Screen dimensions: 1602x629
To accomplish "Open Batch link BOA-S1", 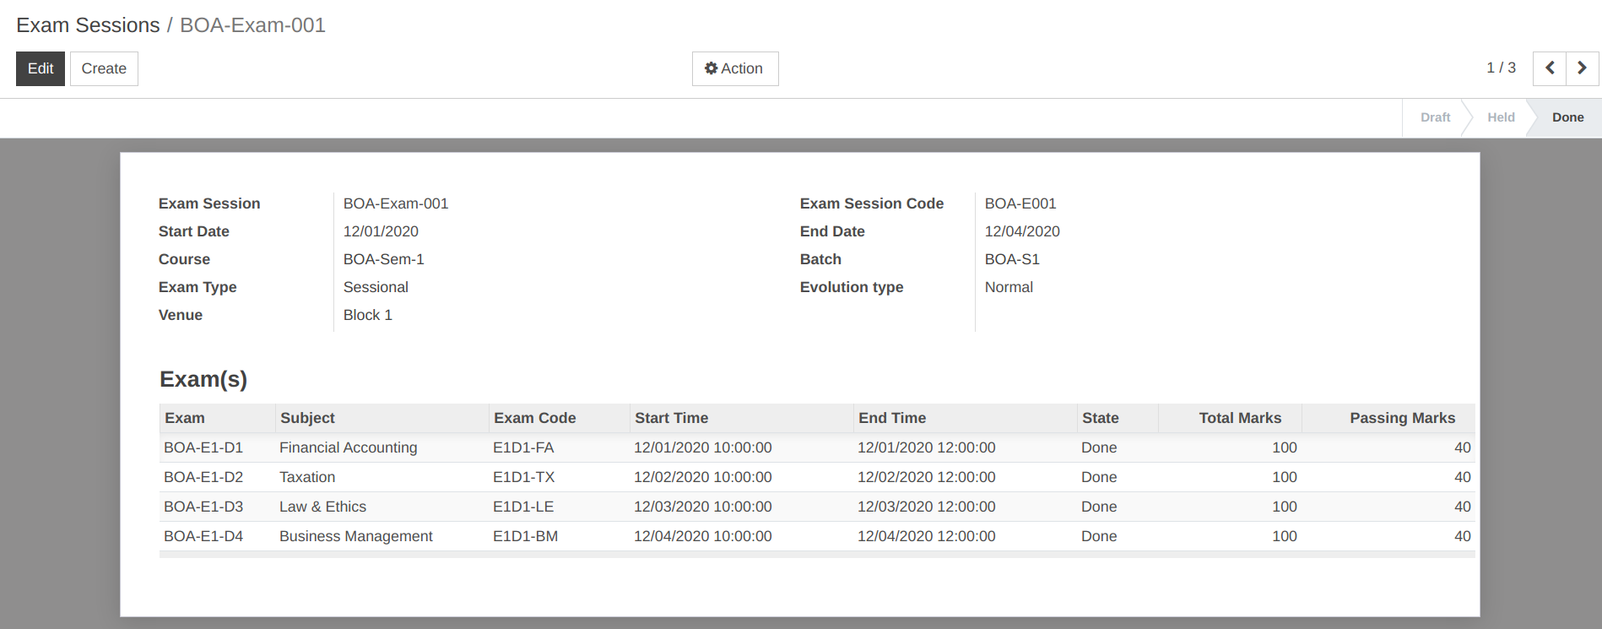I will 1012,259.
